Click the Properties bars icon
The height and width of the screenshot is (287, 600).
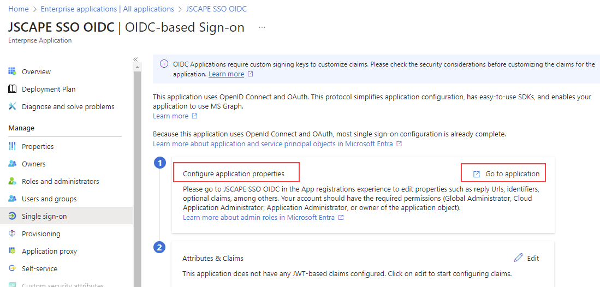pos(12,146)
